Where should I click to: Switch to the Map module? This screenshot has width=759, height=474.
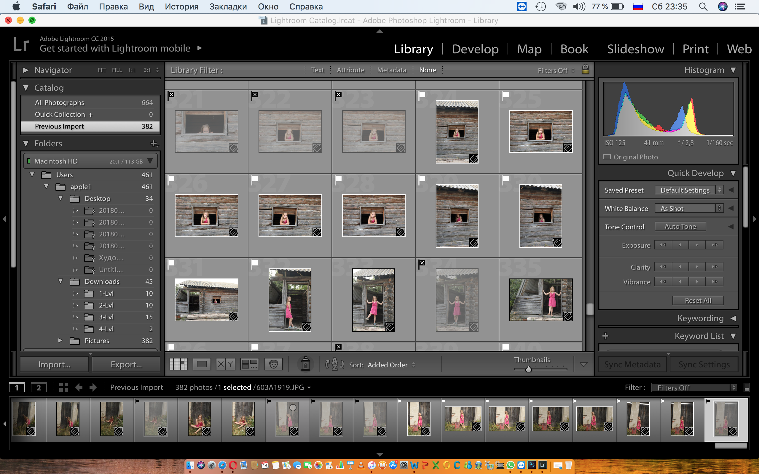click(529, 49)
